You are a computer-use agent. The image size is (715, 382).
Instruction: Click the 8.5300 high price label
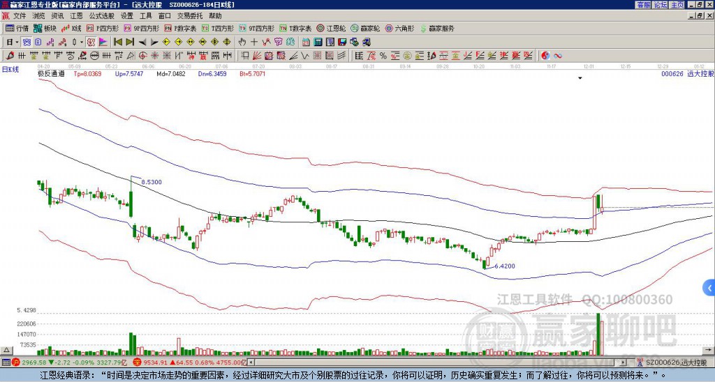pos(152,182)
